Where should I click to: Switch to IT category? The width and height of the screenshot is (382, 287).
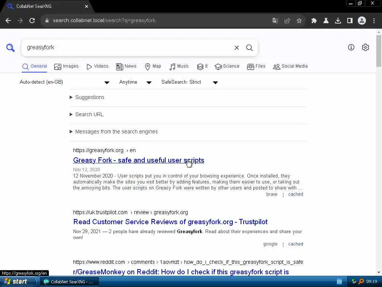tap(202, 67)
